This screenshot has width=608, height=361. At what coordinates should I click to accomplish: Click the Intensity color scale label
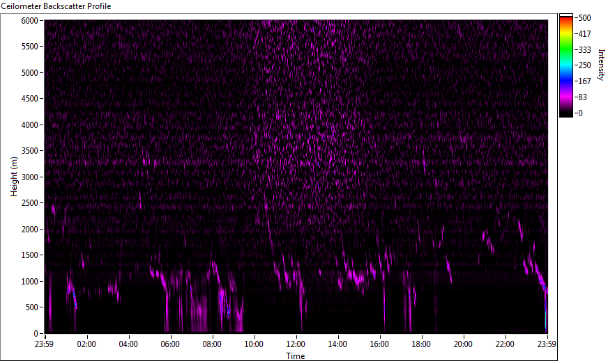pyautogui.click(x=602, y=65)
